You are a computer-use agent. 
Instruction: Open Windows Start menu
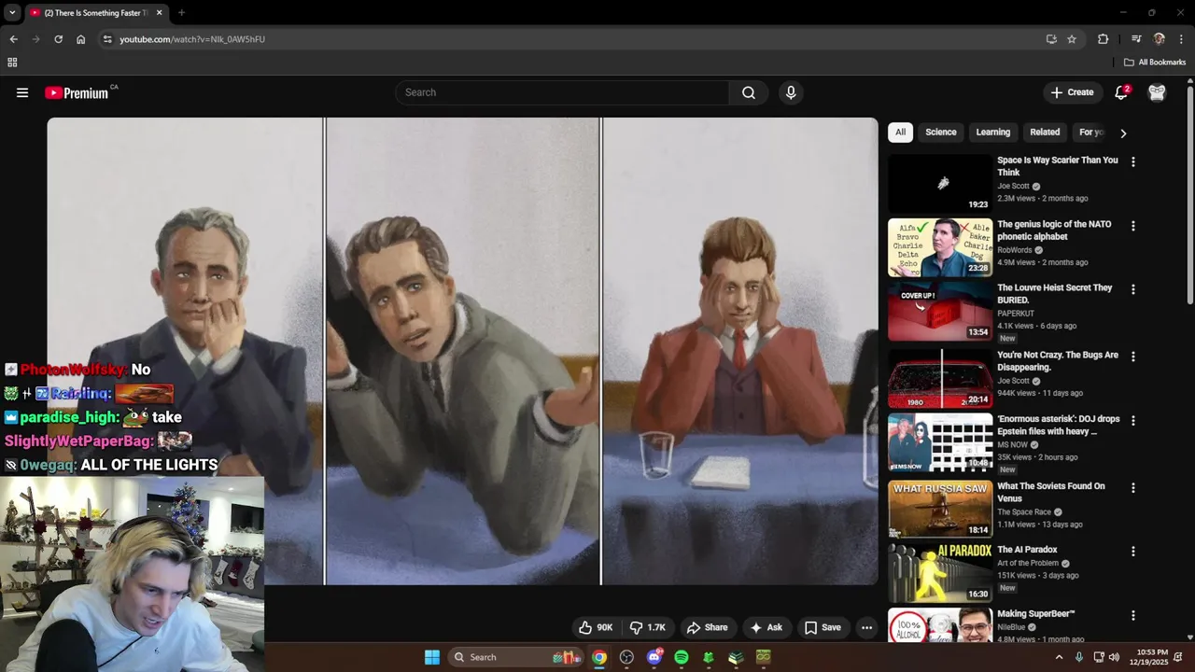pyautogui.click(x=432, y=657)
